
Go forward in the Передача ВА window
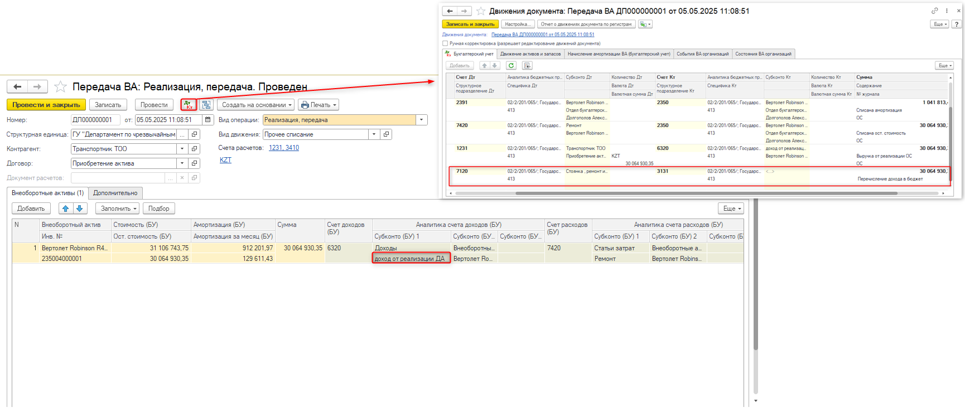point(37,86)
